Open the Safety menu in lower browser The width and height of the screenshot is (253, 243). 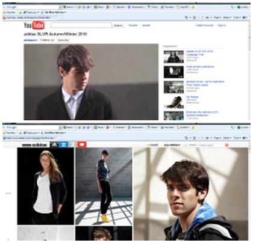(227, 138)
